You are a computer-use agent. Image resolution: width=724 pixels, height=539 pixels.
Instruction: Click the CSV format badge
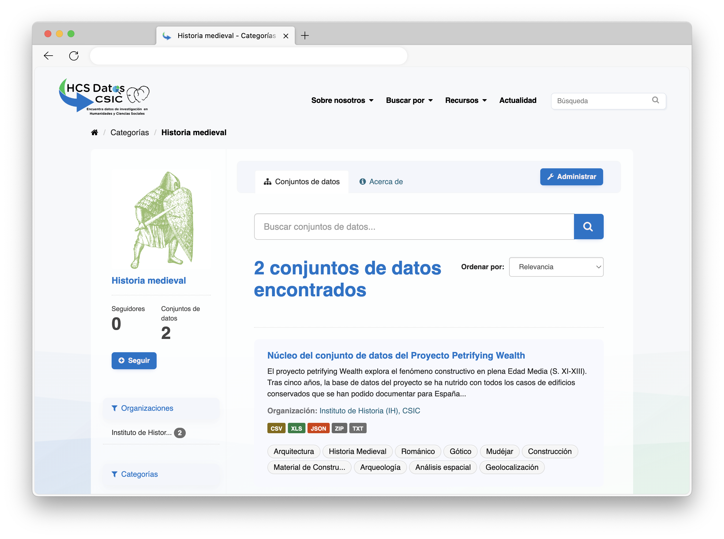[x=276, y=428]
